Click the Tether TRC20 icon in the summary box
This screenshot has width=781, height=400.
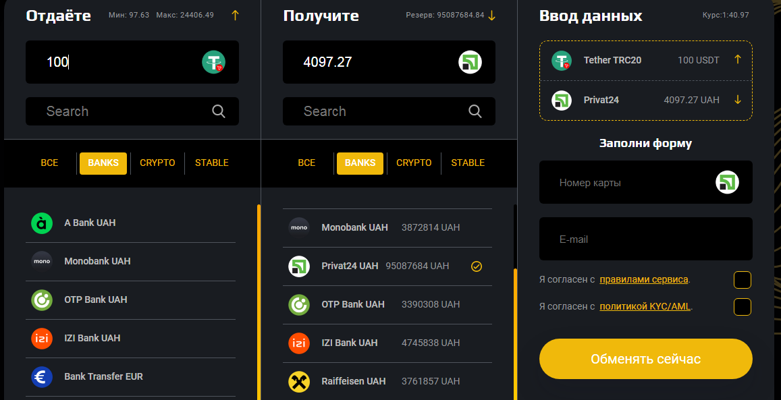(562, 60)
